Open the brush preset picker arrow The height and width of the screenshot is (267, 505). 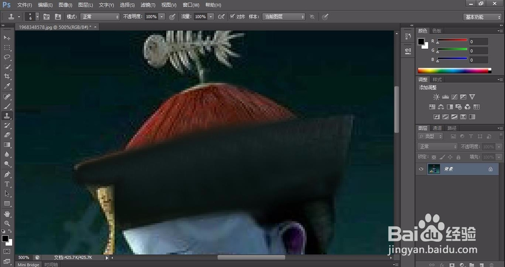point(37,17)
